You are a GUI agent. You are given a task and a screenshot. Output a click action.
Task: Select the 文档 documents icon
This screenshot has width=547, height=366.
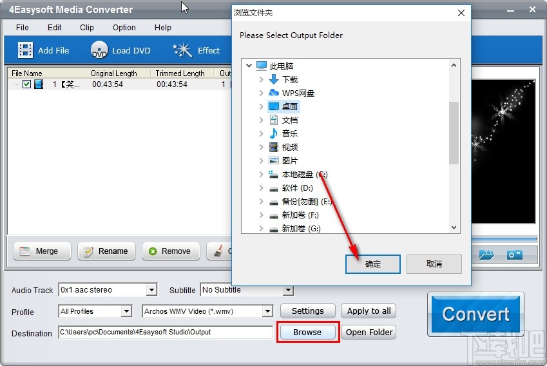[x=274, y=120]
